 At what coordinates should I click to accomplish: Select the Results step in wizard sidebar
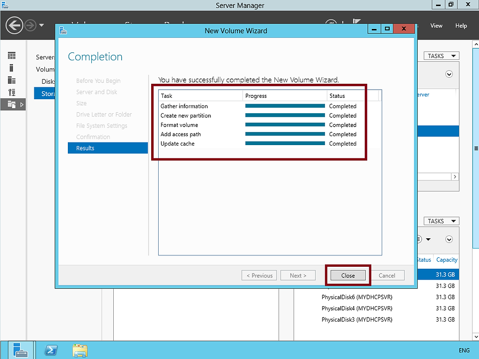tap(108, 148)
